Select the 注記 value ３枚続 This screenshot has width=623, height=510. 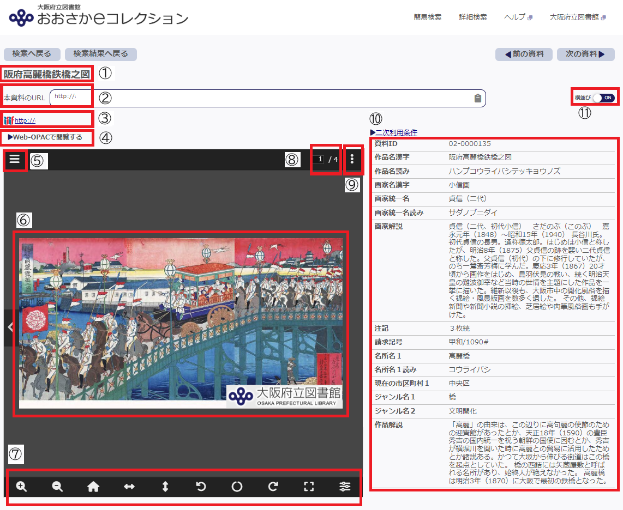459,328
